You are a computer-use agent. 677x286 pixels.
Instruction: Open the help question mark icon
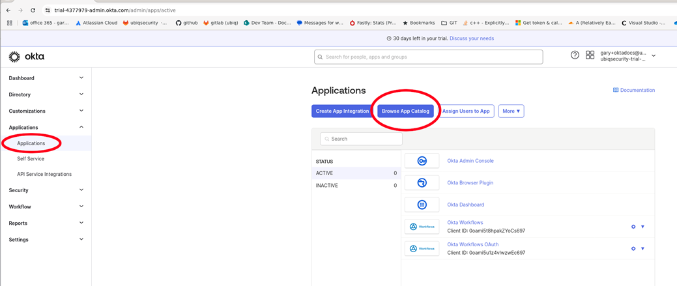(575, 55)
